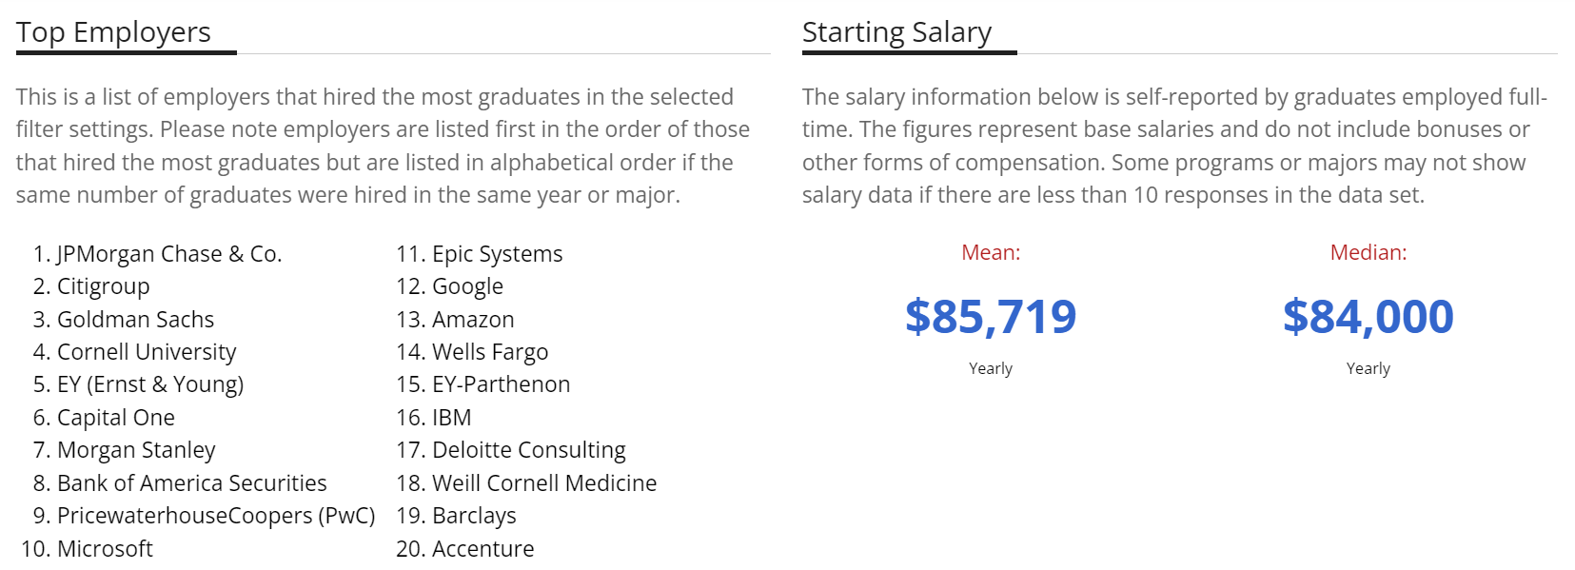Click the Starting Salary heading
The width and height of the screenshot is (1575, 570).
[x=896, y=32]
